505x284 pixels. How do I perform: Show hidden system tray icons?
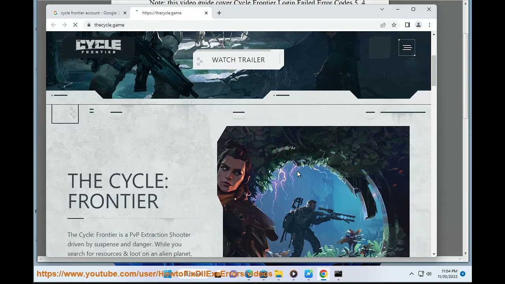click(x=411, y=274)
